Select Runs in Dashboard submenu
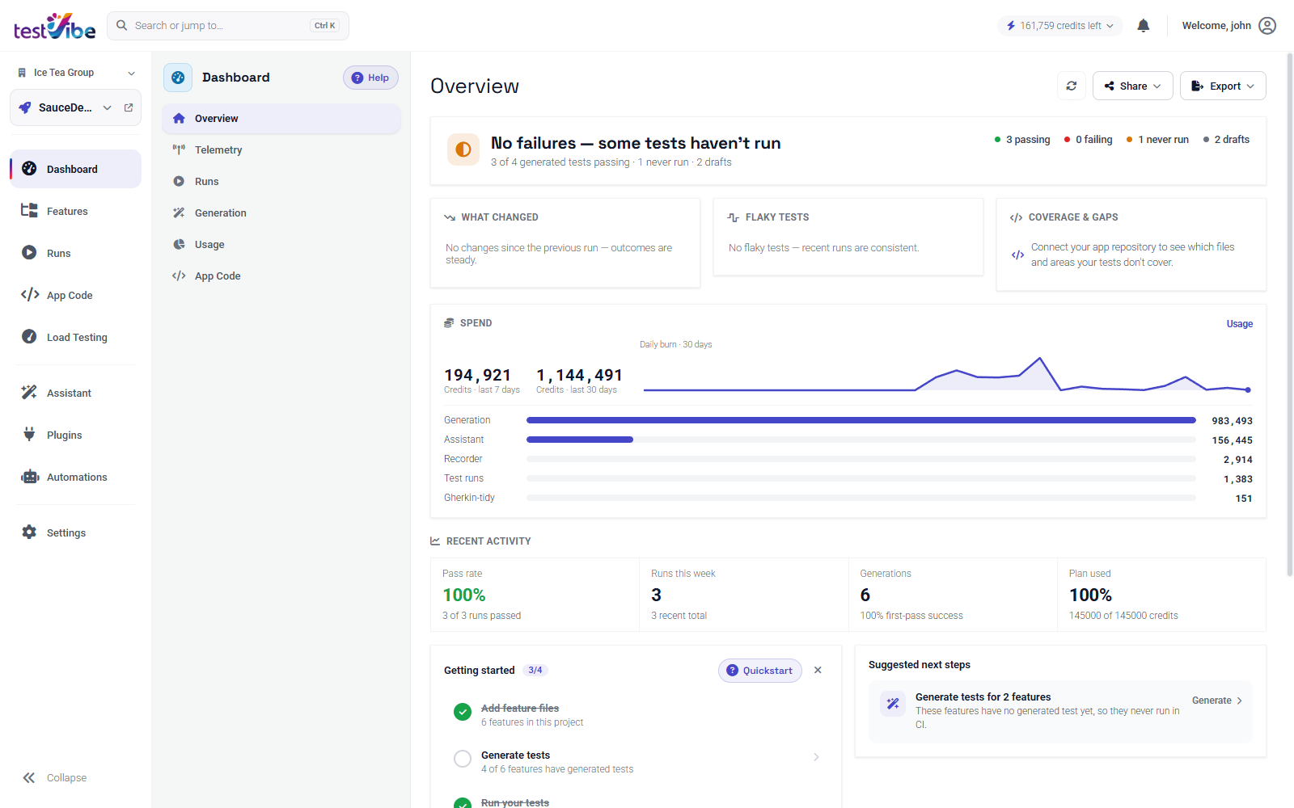The width and height of the screenshot is (1294, 808). [x=281, y=181]
